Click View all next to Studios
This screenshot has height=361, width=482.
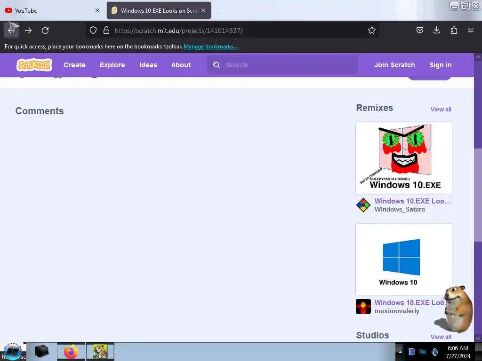pos(441,337)
